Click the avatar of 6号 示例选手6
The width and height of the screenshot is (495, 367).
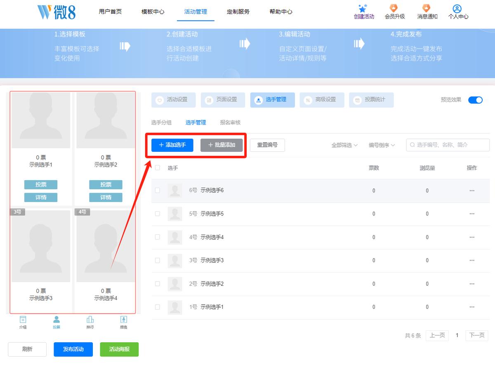(175, 191)
